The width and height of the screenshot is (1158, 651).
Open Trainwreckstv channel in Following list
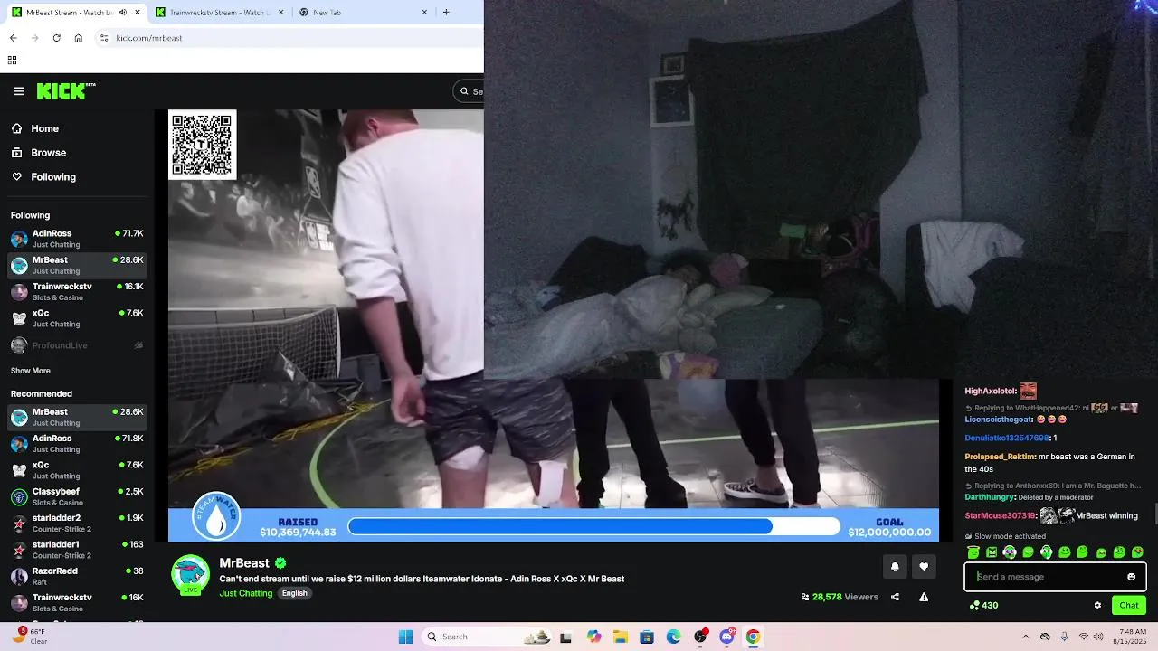78,291
